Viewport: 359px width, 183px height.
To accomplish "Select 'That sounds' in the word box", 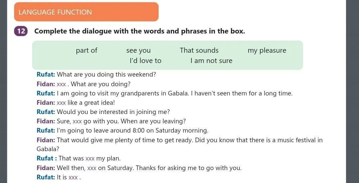I will (199, 50).
